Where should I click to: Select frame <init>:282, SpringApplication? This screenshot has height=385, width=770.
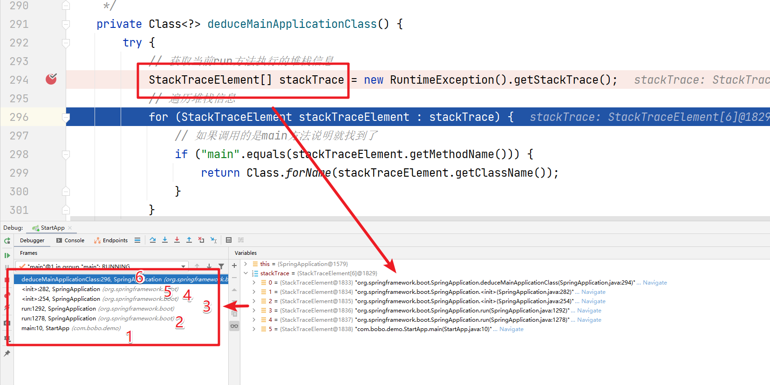[x=121, y=289]
